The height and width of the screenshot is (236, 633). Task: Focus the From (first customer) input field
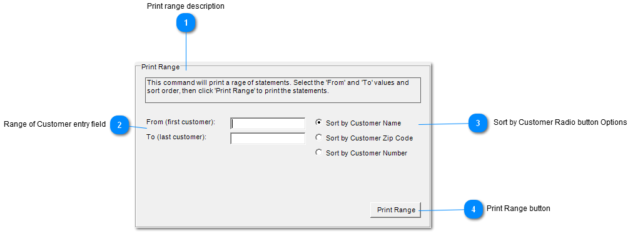pyautogui.click(x=268, y=123)
